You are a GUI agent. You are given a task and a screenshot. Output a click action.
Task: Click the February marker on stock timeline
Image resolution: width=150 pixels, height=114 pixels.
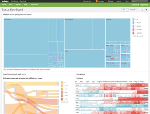(x=136, y=81)
